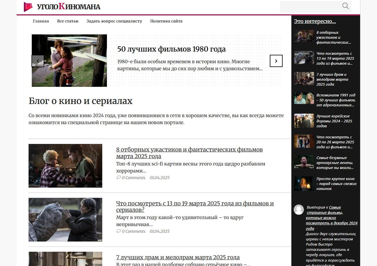Viewport: 377px width, 266px height.
Task: Click the 1980 films slider image
Action: 69,61
